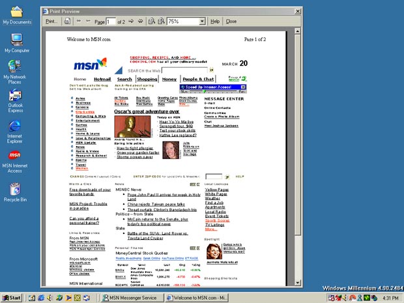Open the 75% zoom dropdown
The width and height of the screenshot is (404, 303).
tap(202, 22)
